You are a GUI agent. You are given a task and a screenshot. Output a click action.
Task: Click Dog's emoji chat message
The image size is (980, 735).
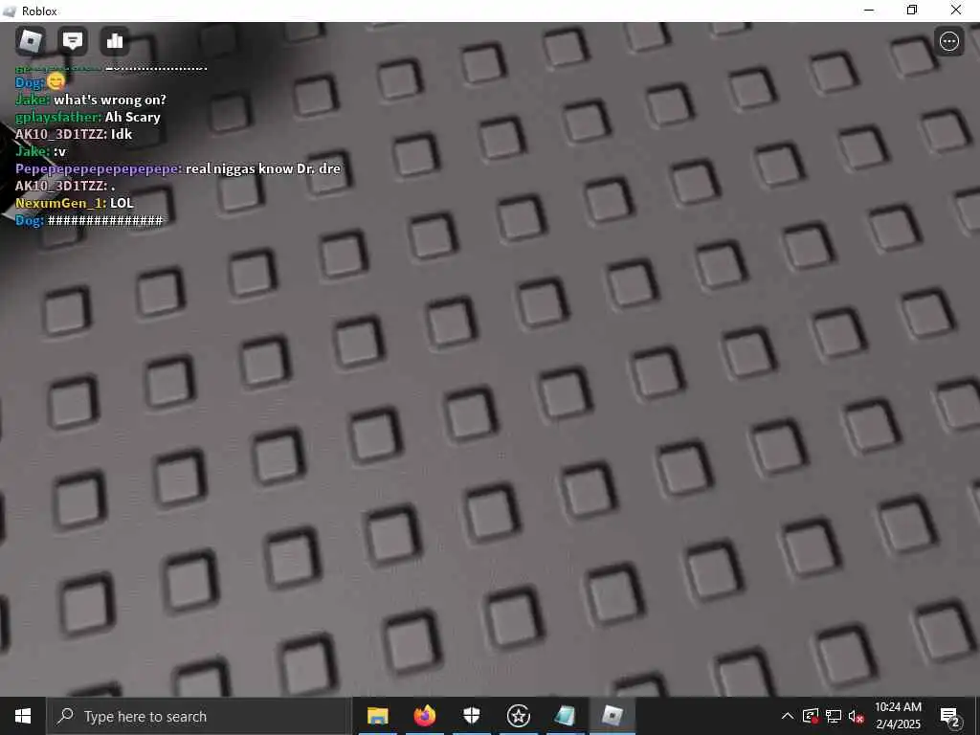coord(40,82)
